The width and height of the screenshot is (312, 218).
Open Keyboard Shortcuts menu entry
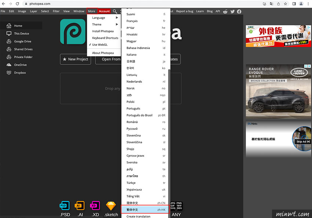(104, 38)
